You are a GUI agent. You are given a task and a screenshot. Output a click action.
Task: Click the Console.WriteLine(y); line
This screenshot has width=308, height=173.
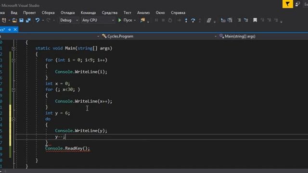[x=81, y=131]
